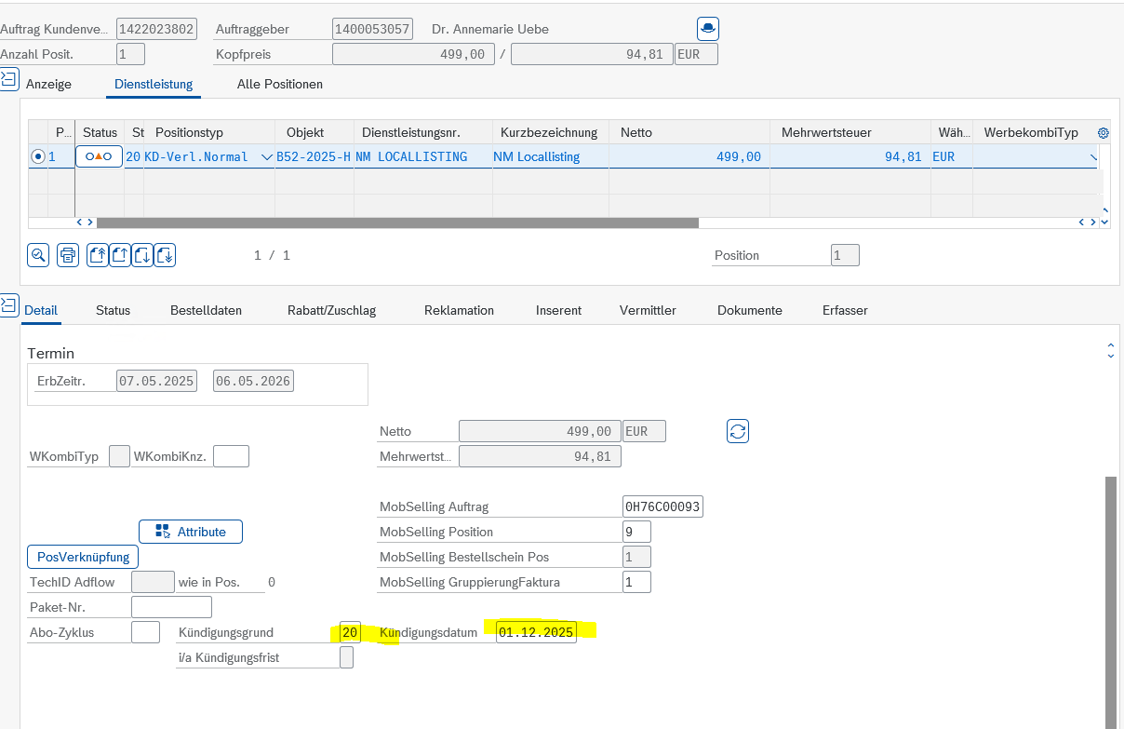Click the PosVerknüpfung button
Image resolution: width=1124 pixels, height=729 pixels.
coord(83,557)
